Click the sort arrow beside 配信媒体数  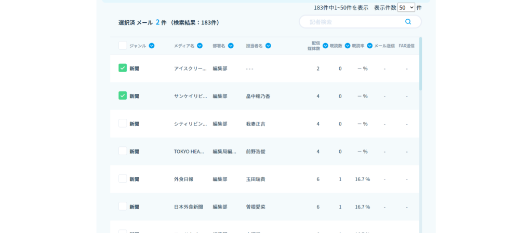325,46
